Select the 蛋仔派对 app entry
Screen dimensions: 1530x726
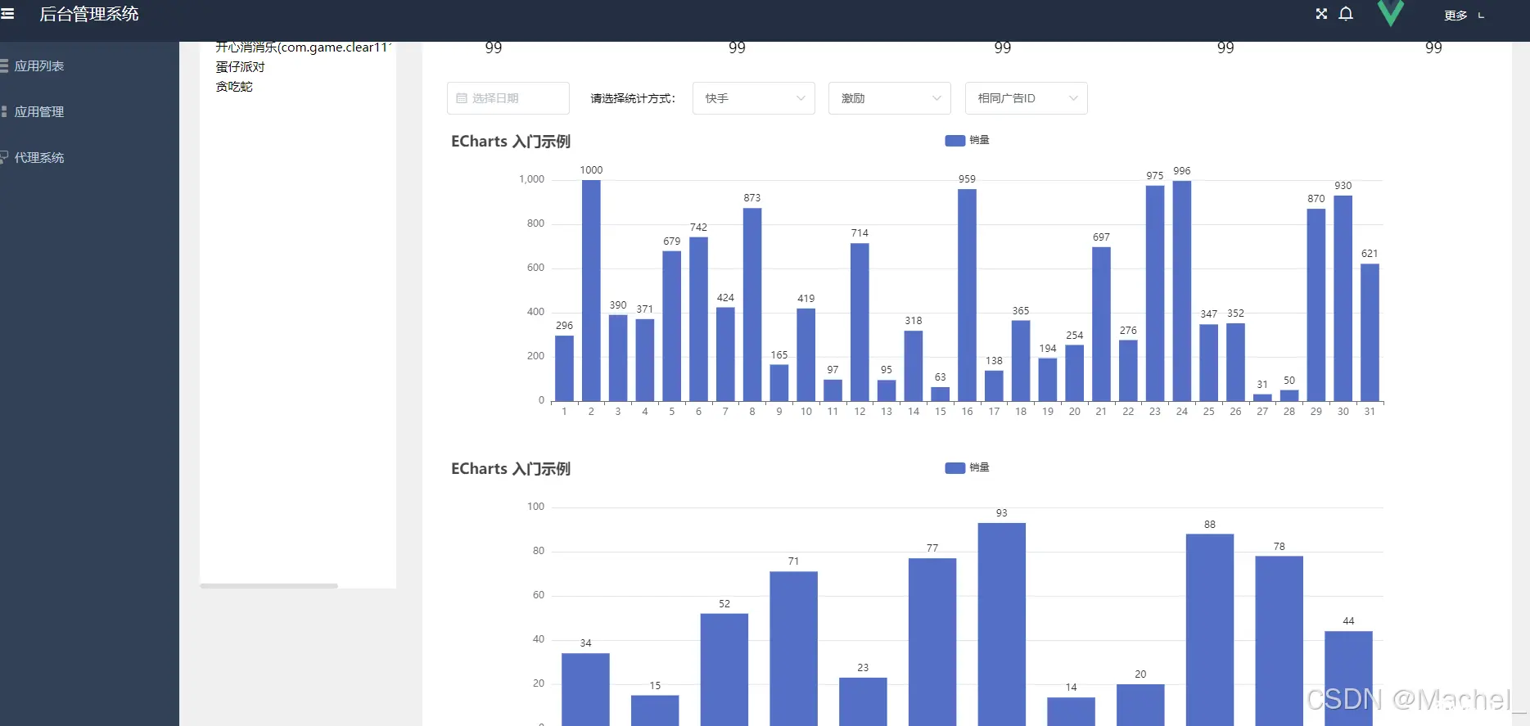(x=241, y=67)
